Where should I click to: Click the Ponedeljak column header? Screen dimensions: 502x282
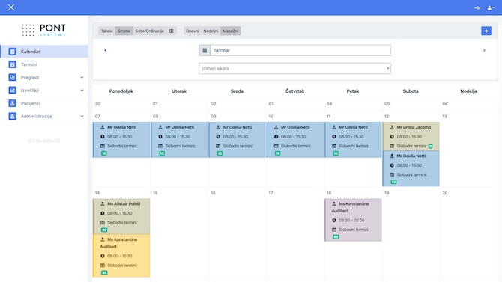click(x=121, y=91)
